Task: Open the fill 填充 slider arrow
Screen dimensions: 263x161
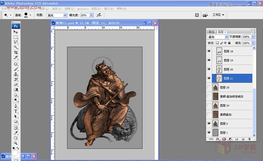Action: (x=253, y=43)
